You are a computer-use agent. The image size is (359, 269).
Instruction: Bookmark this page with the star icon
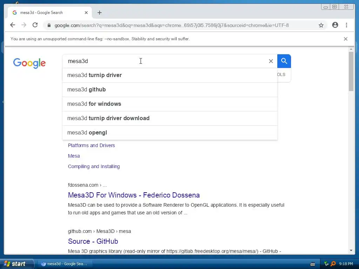point(321,25)
